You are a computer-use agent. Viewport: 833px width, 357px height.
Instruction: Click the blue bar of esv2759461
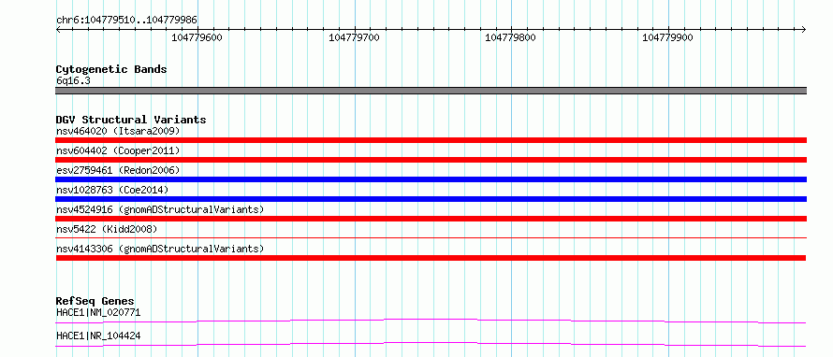(431, 179)
